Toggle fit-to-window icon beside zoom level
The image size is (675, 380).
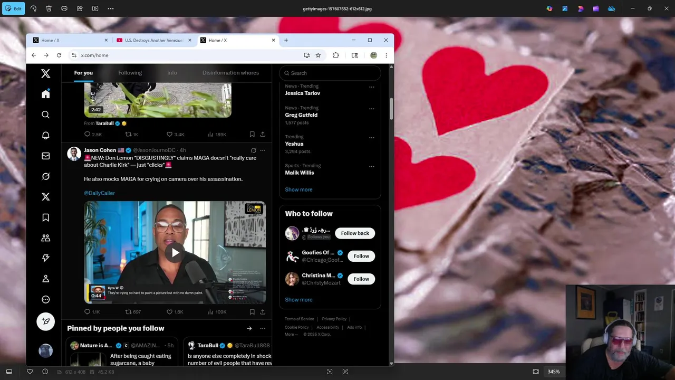pyautogui.click(x=536, y=372)
